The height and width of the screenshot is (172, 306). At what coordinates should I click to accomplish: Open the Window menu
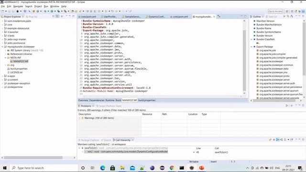click(55, 6)
